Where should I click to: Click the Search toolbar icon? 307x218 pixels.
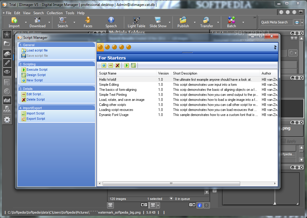[63, 22]
